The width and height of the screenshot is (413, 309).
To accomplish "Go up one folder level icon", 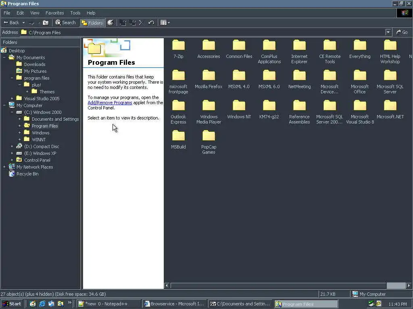I will click(46, 23).
